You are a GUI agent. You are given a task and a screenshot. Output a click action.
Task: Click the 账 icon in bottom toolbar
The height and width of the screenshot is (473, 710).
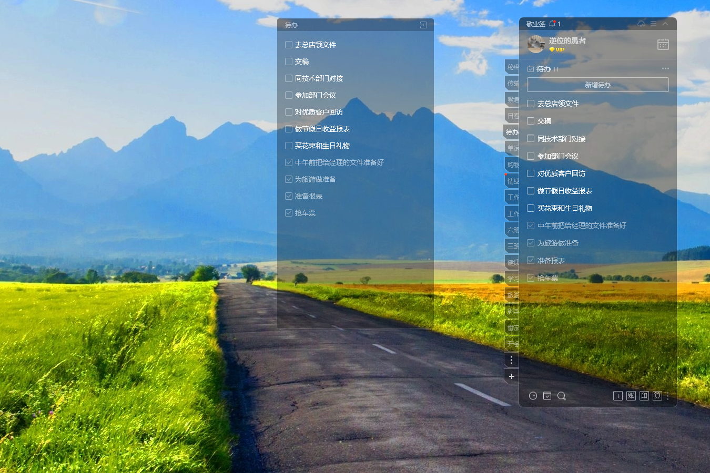[x=631, y=396]
